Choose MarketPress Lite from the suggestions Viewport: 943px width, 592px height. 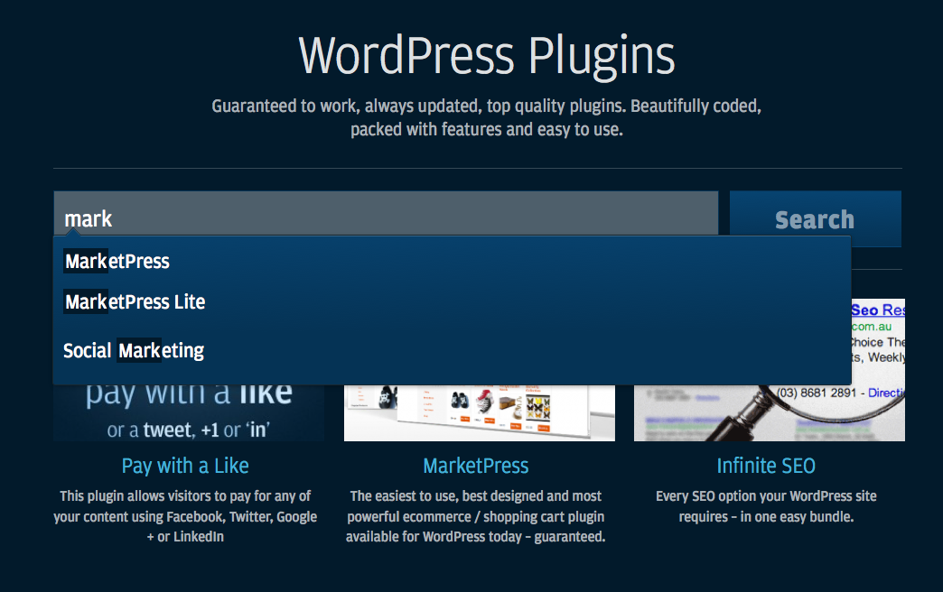point(135,302)
